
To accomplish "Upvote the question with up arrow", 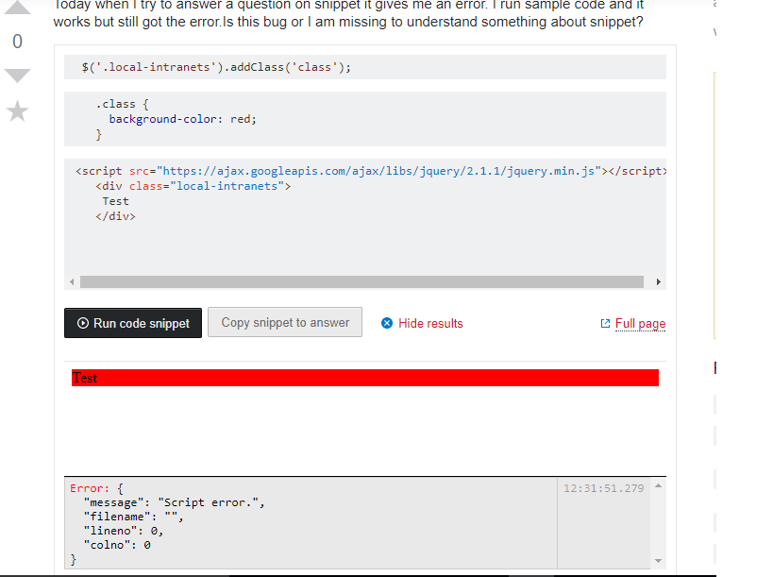I will 17,8.
